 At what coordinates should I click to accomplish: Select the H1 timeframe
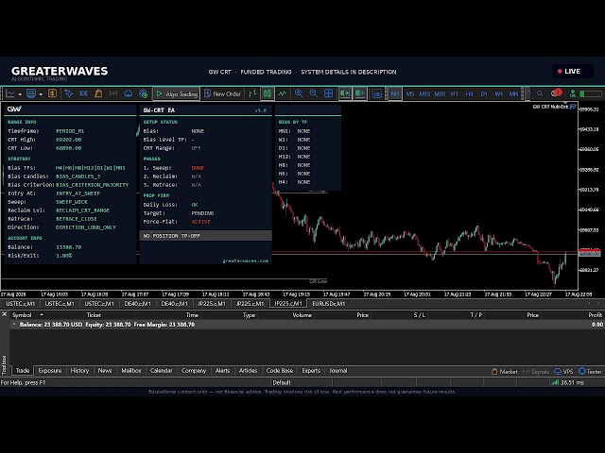(x=455, y=93)
